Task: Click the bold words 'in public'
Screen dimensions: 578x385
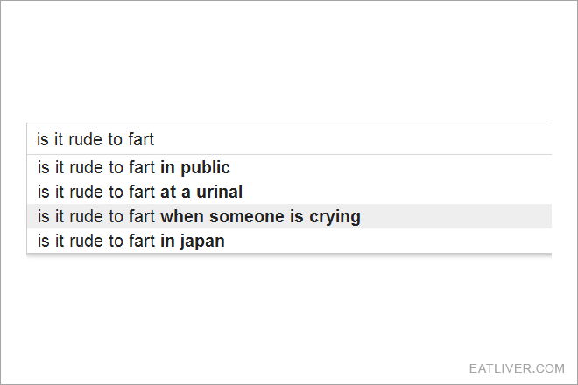Action: tap(195, 168)
